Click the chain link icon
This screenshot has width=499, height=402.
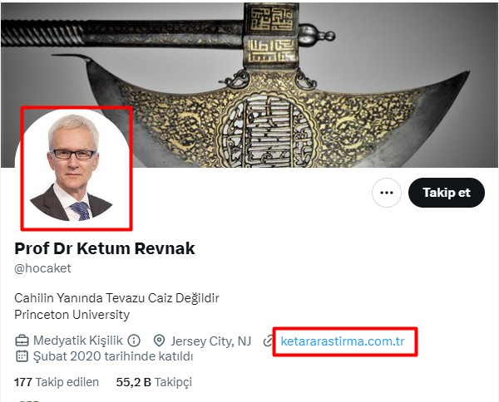point(269,341)
